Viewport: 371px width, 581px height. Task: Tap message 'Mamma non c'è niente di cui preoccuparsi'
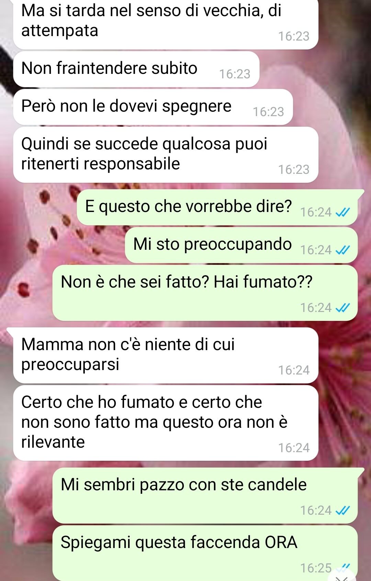click(166, 355)
